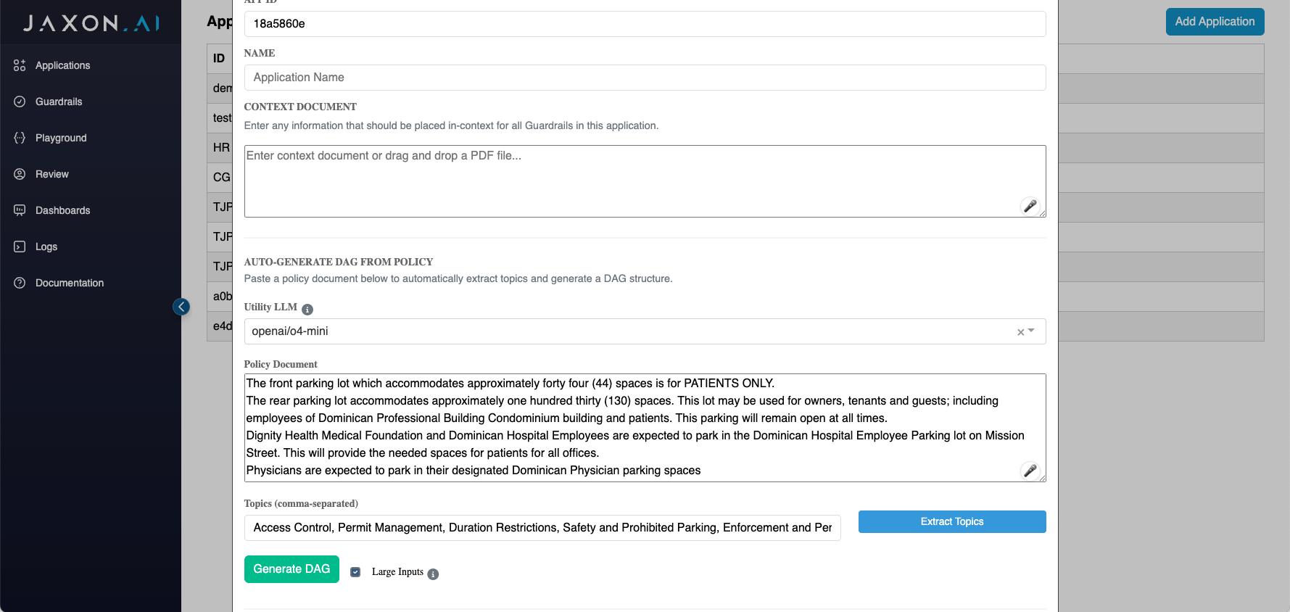
Task: Click the Documentation help icon
Action: click(20, 283)
